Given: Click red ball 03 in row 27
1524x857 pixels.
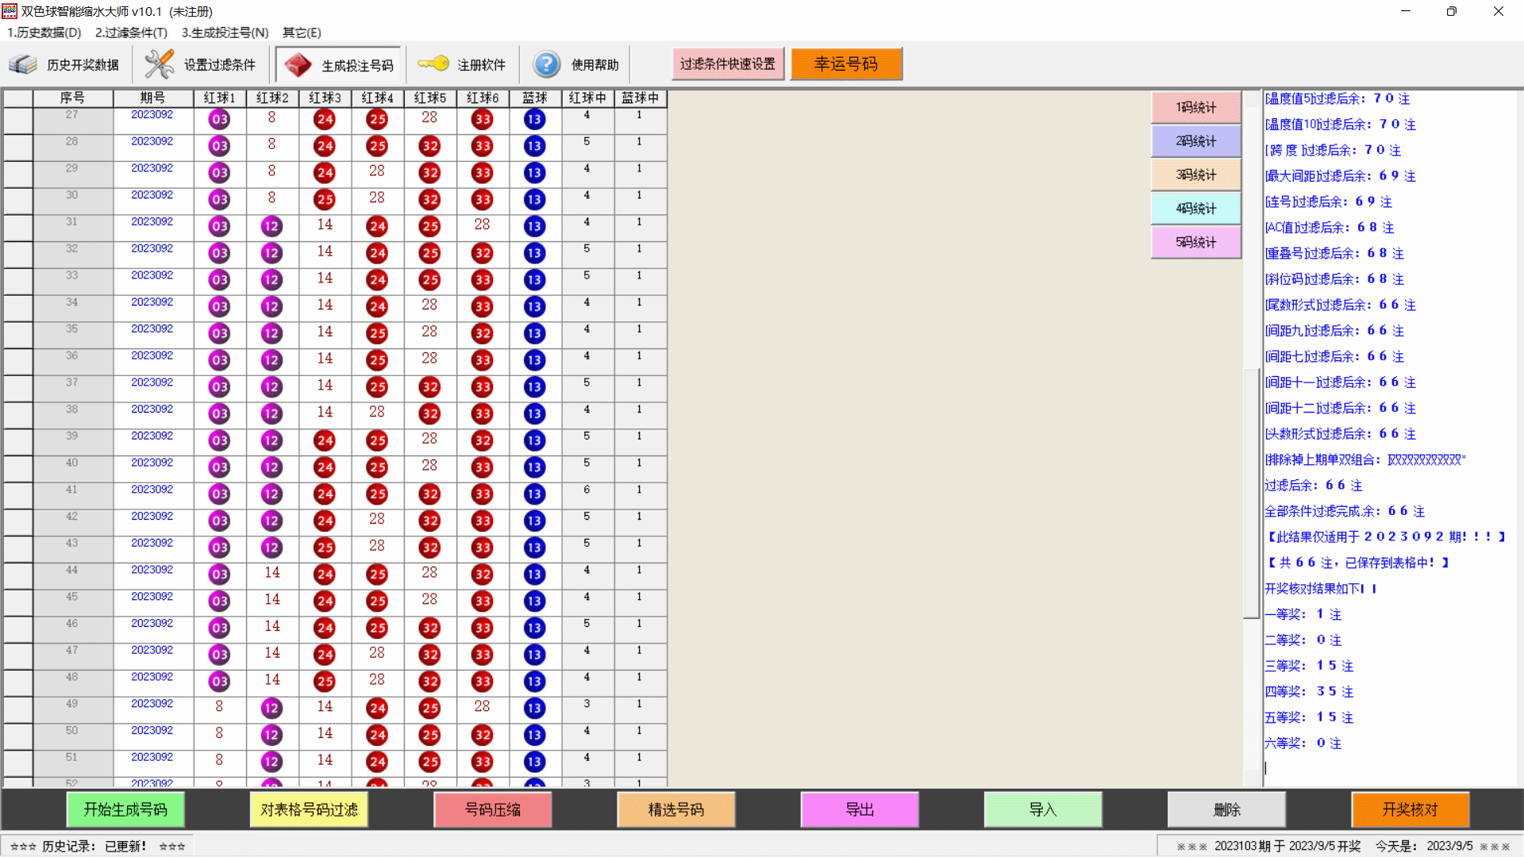Looking at the screenshot, I should pyautogui.click(x=219, y=120).
